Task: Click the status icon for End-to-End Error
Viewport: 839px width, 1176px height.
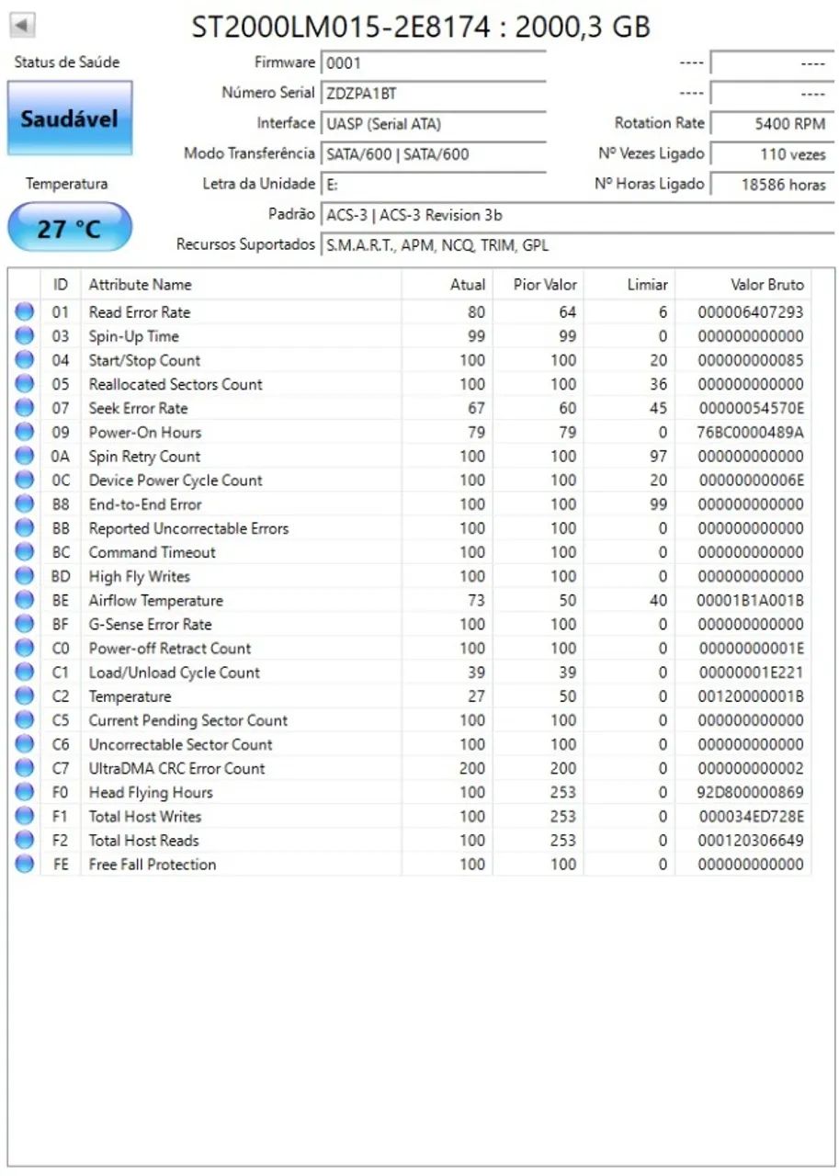Action: pyautogui.click(x=25, y=504)
